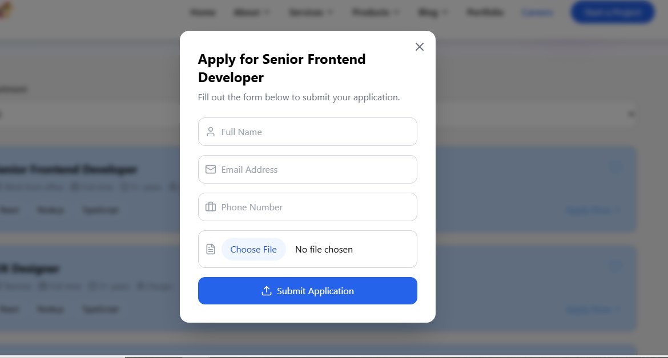Open the filter dropdown chevron above the job list
Screen dimensions: 668x358
tap(631, 114)
